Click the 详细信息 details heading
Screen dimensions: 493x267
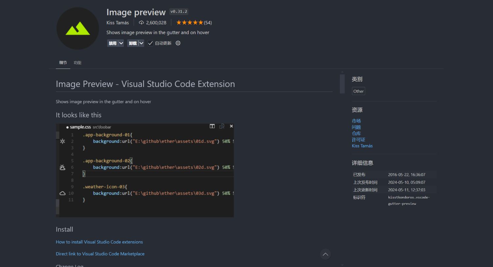363,163
